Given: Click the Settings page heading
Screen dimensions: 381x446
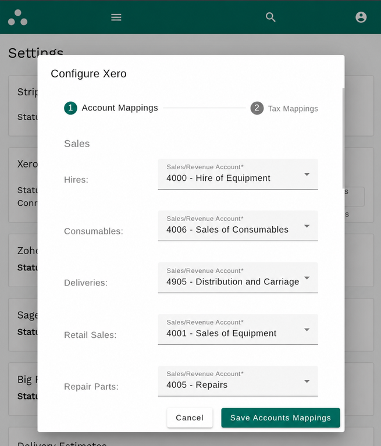Looking at the screenshot, I should [36, 53].
